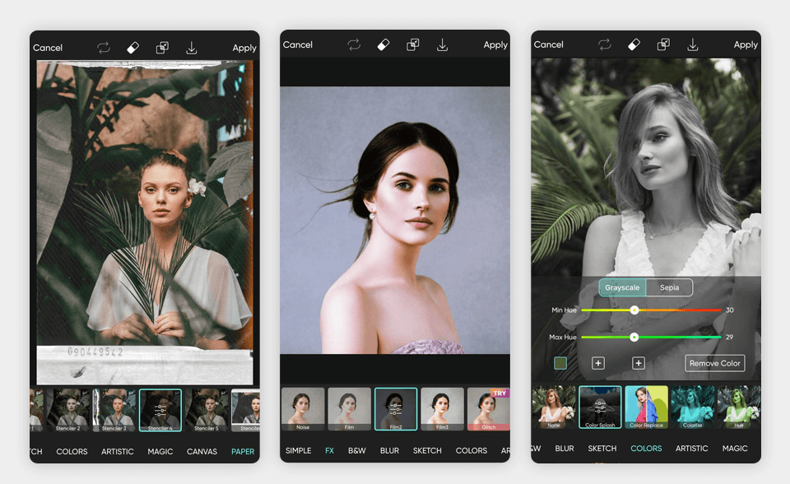Tap the export icon on the third screen
This screenshot has width=790, height=484.
692,44
